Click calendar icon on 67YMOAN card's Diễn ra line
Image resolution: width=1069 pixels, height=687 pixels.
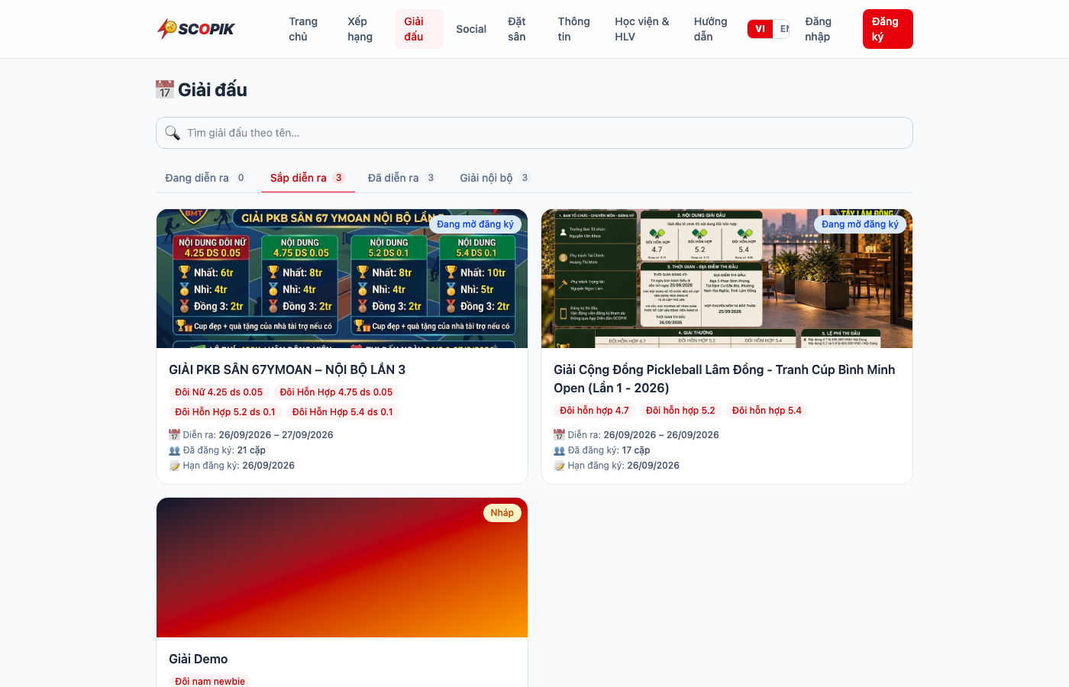[x=175, y=435]
